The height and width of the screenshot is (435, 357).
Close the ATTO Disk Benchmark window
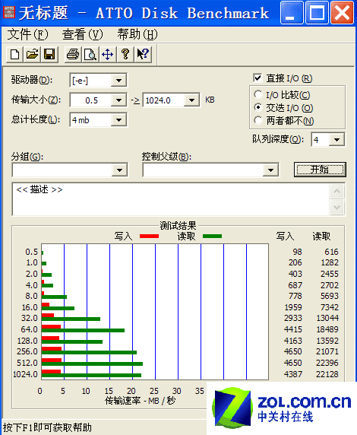[x=342, y=12]
